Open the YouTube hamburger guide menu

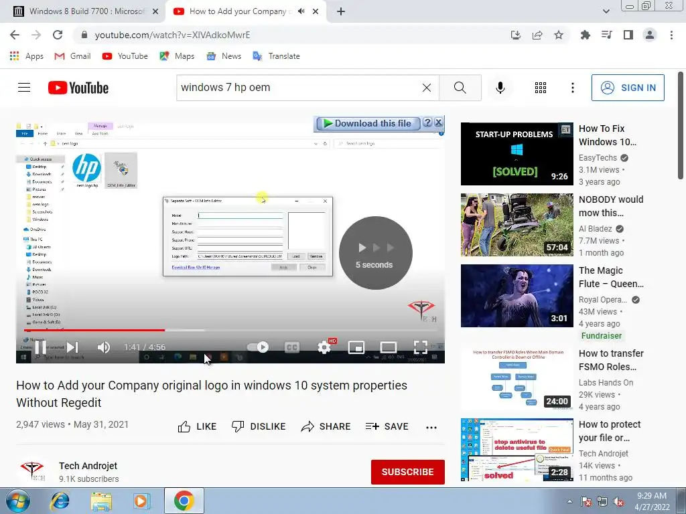pyautogui.click(x=24, y=88)
